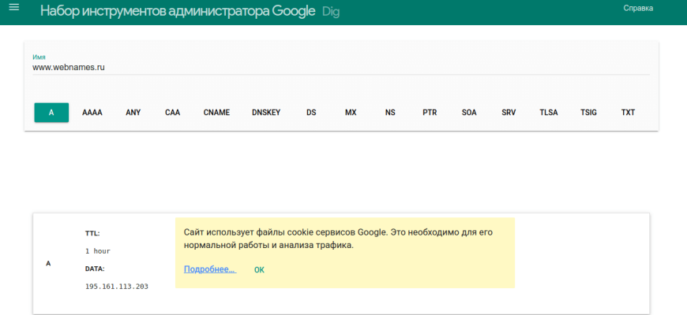Query CAA records
Image resolution: width=687 pixels, height=315 pixels.
[173, 113]
